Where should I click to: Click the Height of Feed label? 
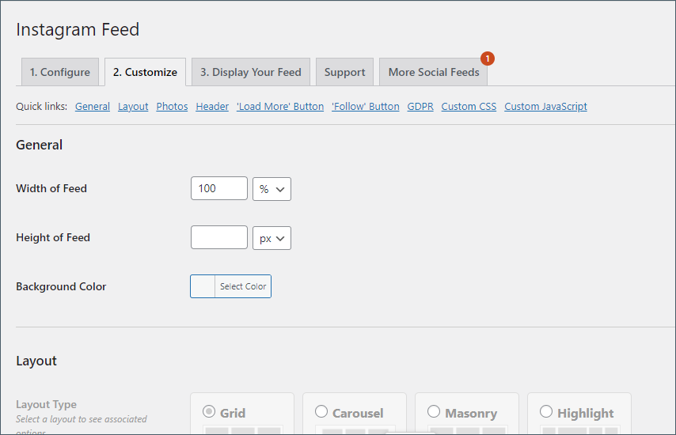pos(53,237)
